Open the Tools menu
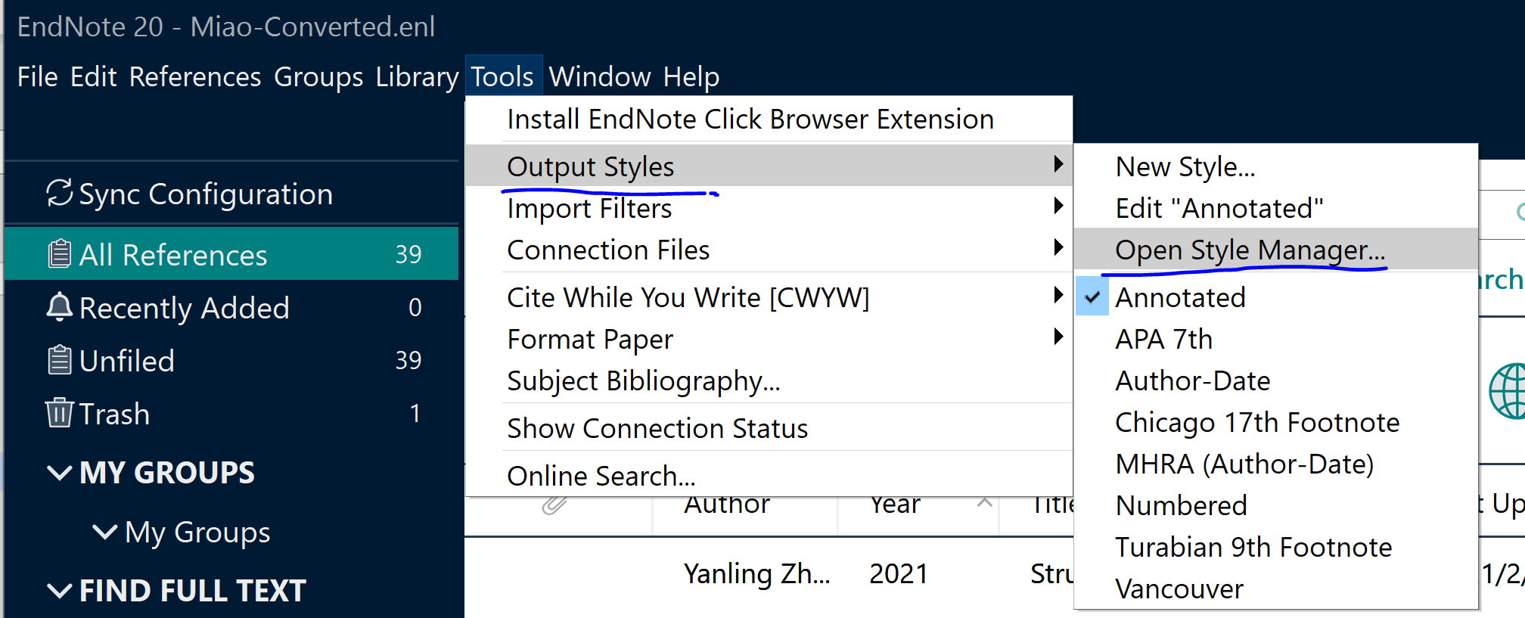This screenshot has height=618, width=1525. [502, 76]
